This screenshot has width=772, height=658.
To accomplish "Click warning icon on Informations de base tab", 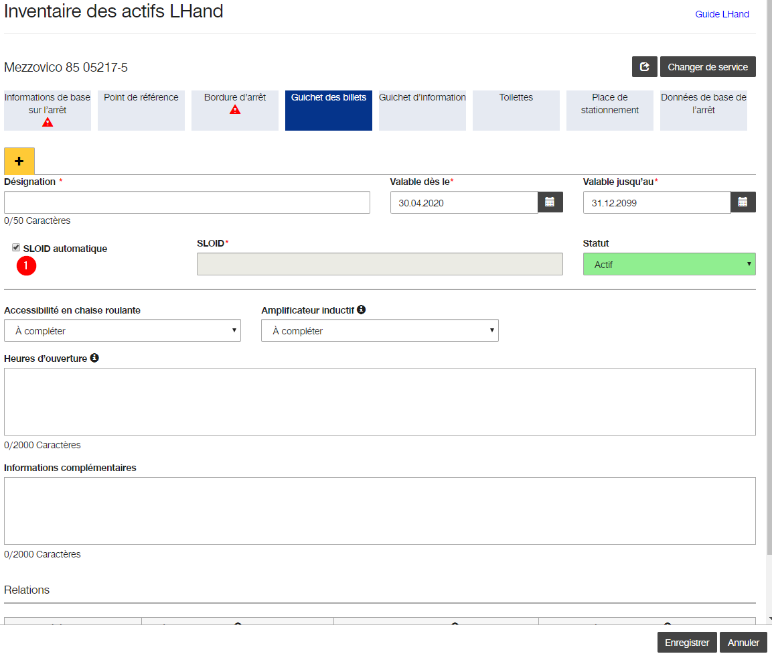I will pos(48,122).
